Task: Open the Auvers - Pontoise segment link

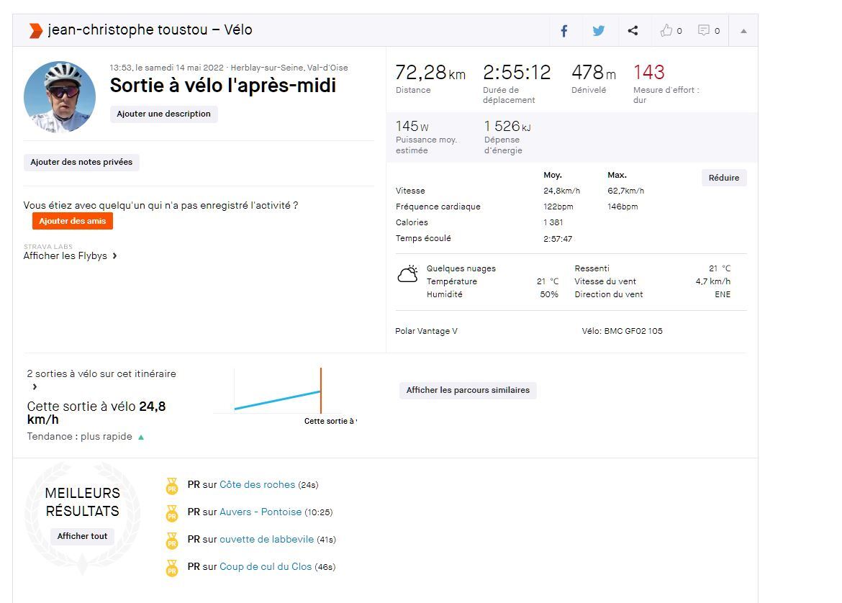Action: [261, 512]
